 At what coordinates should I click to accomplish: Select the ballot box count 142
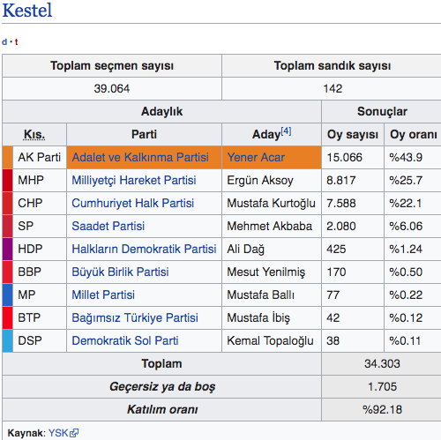click(x=333, y=88)
